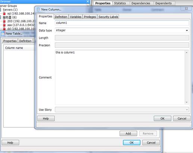
Task: Switch to Definition tab in New Column
Action: (x=61, y=17)
